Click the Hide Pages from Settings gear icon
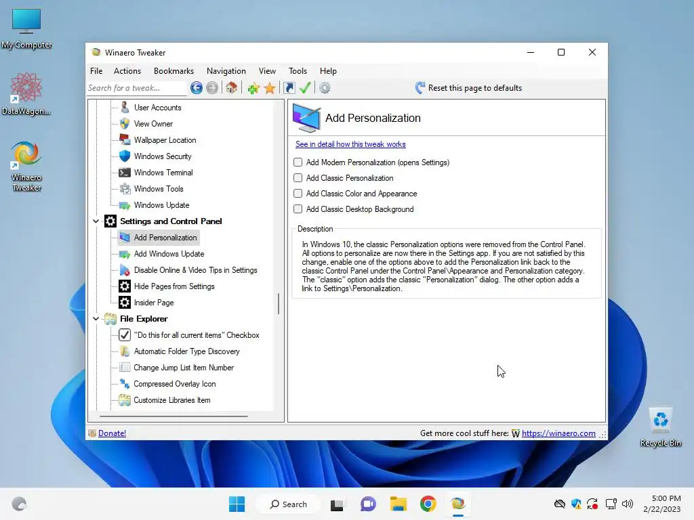Viewport: 694px width, 520px height. (x=125, y=286)
